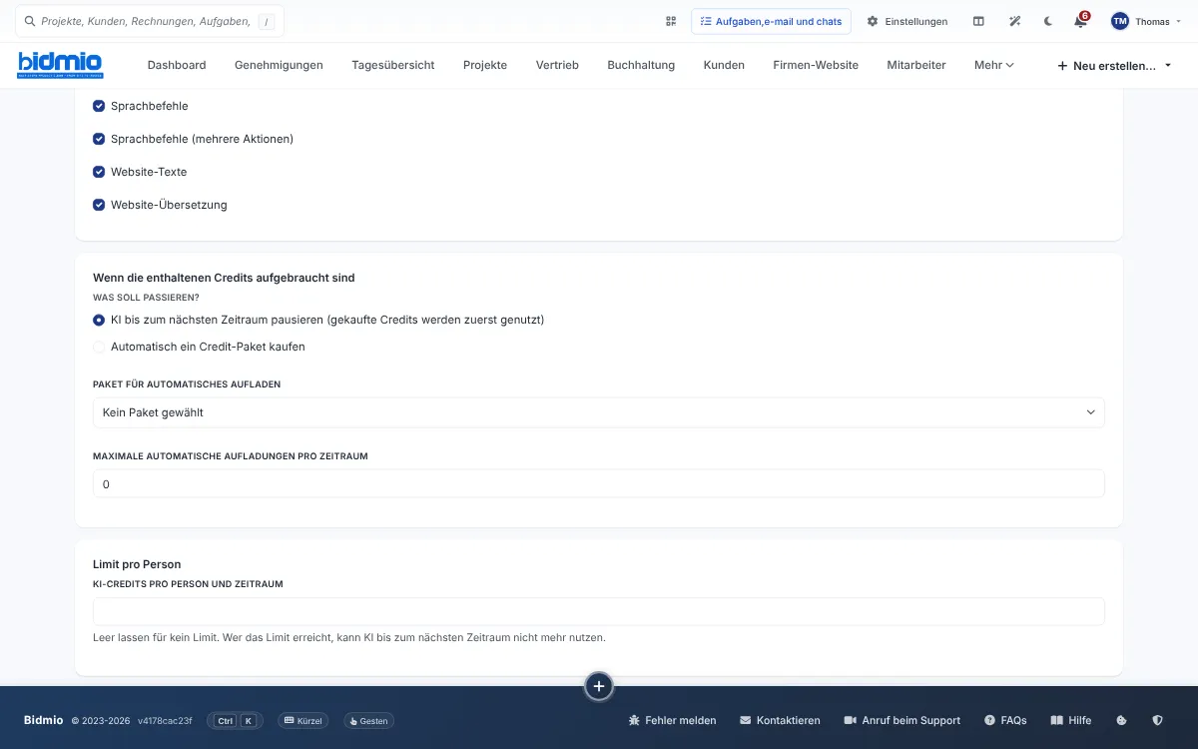Open the Neu erstellen dropdown arrow
Image resolution: width=1198 pixels, height=749 pixels.
coord(1168,65)
